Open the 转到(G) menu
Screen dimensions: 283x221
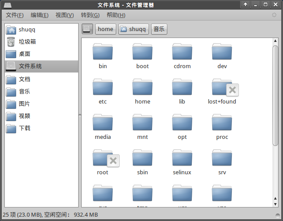click(x=90, y=15)
